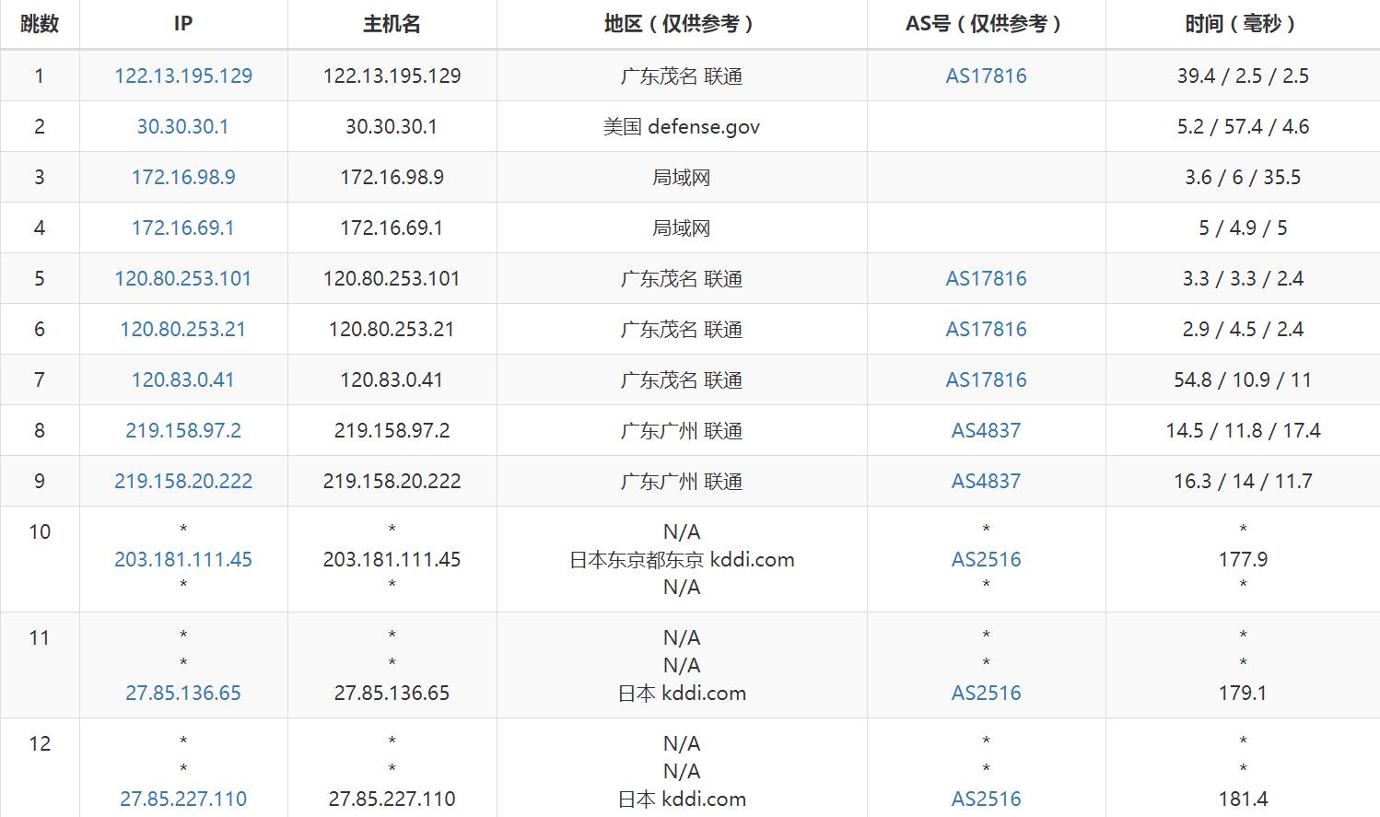The height and width of the screenshot is (817, 1380).
Task: Click time value 5 / 4.9 / 5
Action: 1243,228
